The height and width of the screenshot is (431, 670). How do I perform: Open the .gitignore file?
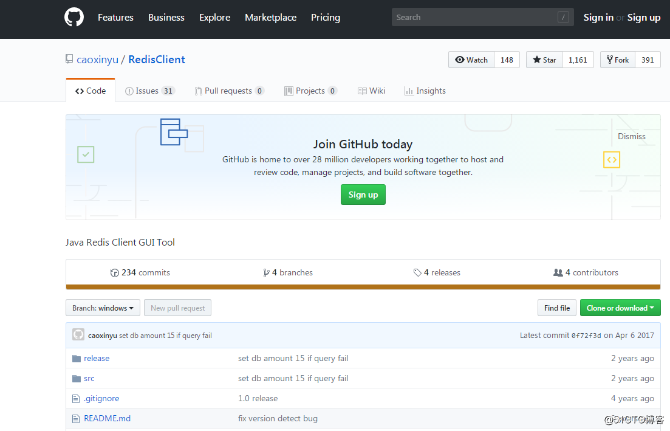101,399
